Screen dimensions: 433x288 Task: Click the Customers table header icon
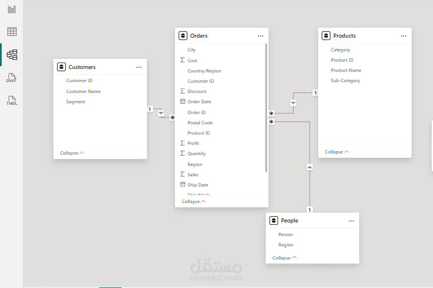[x=61, y=67]
